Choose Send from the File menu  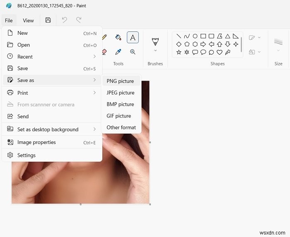52,116
